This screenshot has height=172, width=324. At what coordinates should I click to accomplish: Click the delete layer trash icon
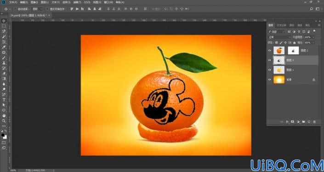click(x=314, y=122)
